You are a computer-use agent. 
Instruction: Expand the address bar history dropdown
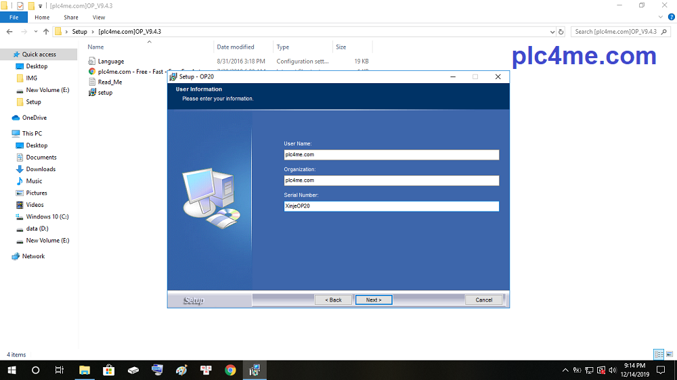click(x=552, y=32)
